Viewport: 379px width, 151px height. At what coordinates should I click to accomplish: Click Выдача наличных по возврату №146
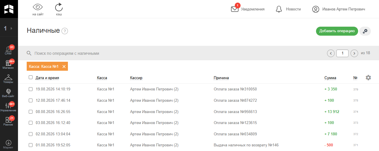[x=246, y=145]
